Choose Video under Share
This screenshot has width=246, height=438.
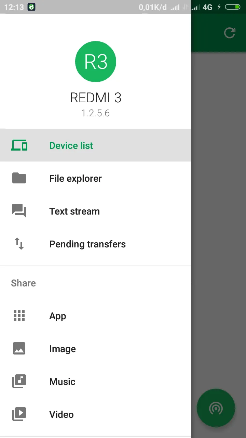click(x=96, y=414)
